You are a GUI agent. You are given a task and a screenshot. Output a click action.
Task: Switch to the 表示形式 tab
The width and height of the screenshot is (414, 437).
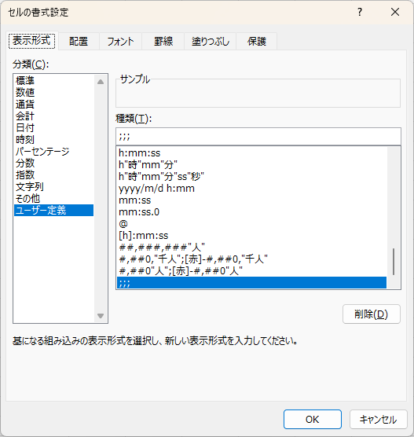click(x=31, y=41)
